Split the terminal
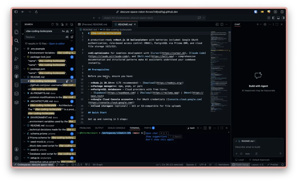The image size is (298, 182). (205, 128)
